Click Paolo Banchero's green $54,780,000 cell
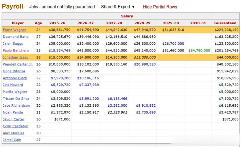Viewport: 241px width, 147px height. pyautogui.click(x=199, y=50)
